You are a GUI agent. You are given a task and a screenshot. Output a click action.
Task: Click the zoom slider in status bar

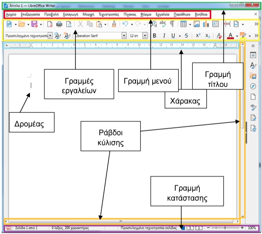(x=225, y=228)
